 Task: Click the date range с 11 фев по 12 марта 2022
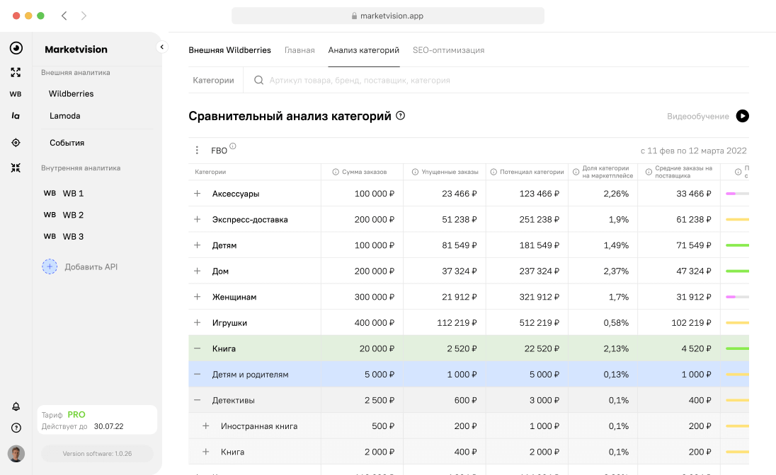693,151
